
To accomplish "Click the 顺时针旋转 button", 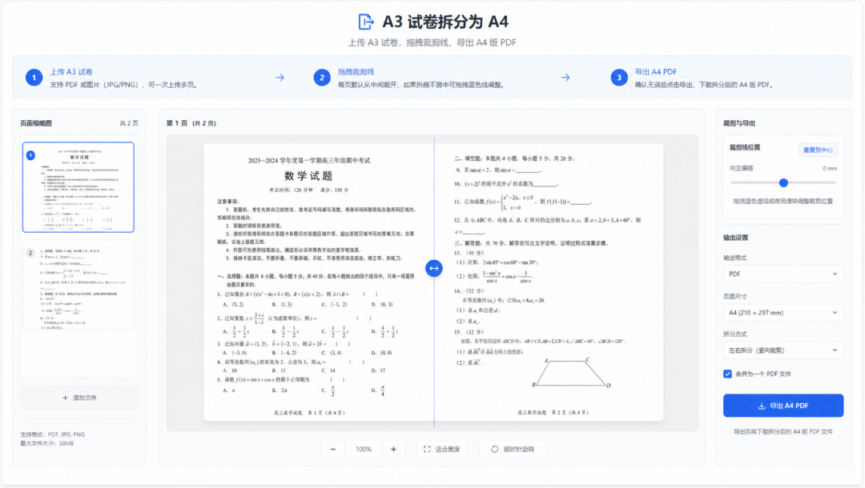I will [x=513, y=450].
